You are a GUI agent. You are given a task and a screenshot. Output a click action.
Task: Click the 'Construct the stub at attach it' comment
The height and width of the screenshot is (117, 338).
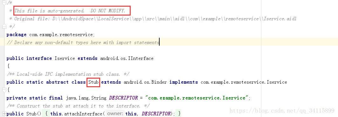[78, 106]
